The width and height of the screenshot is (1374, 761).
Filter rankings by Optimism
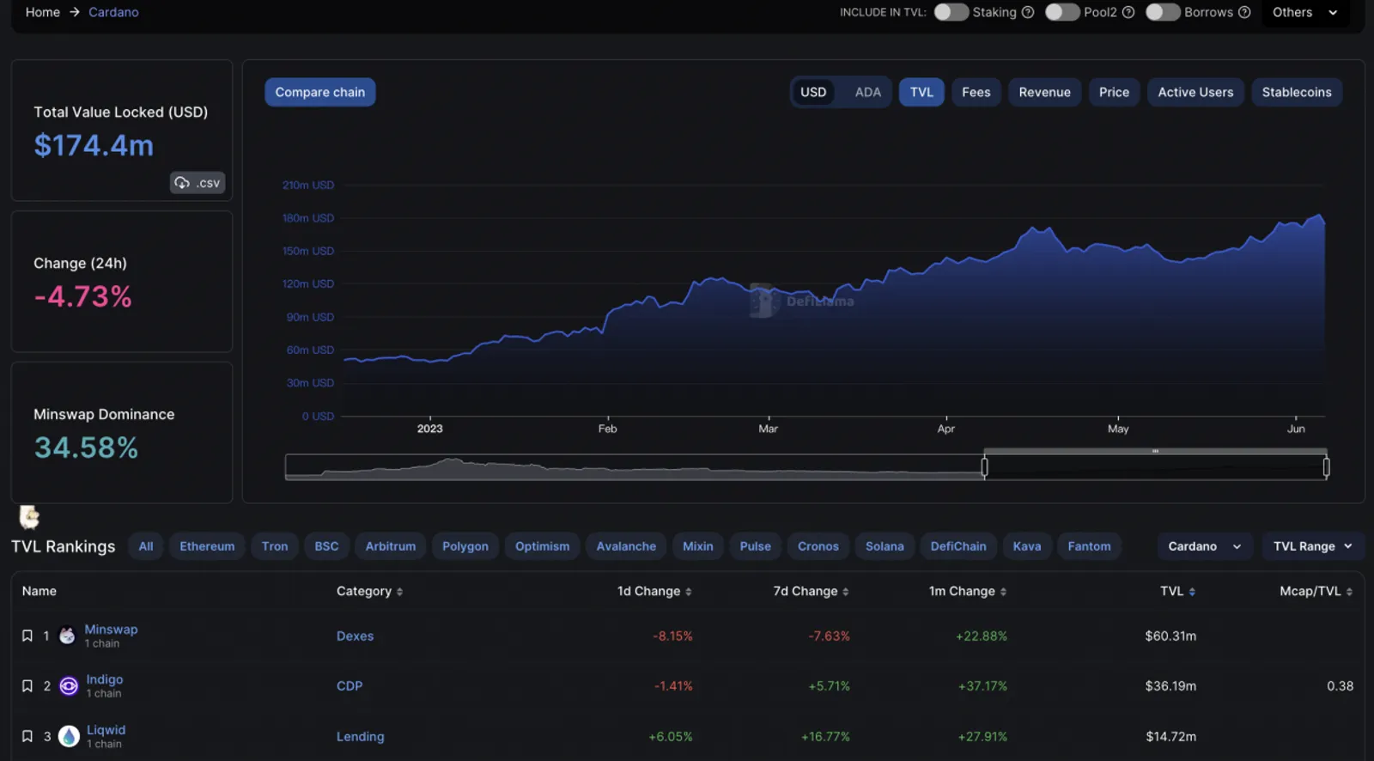point(542,546)
